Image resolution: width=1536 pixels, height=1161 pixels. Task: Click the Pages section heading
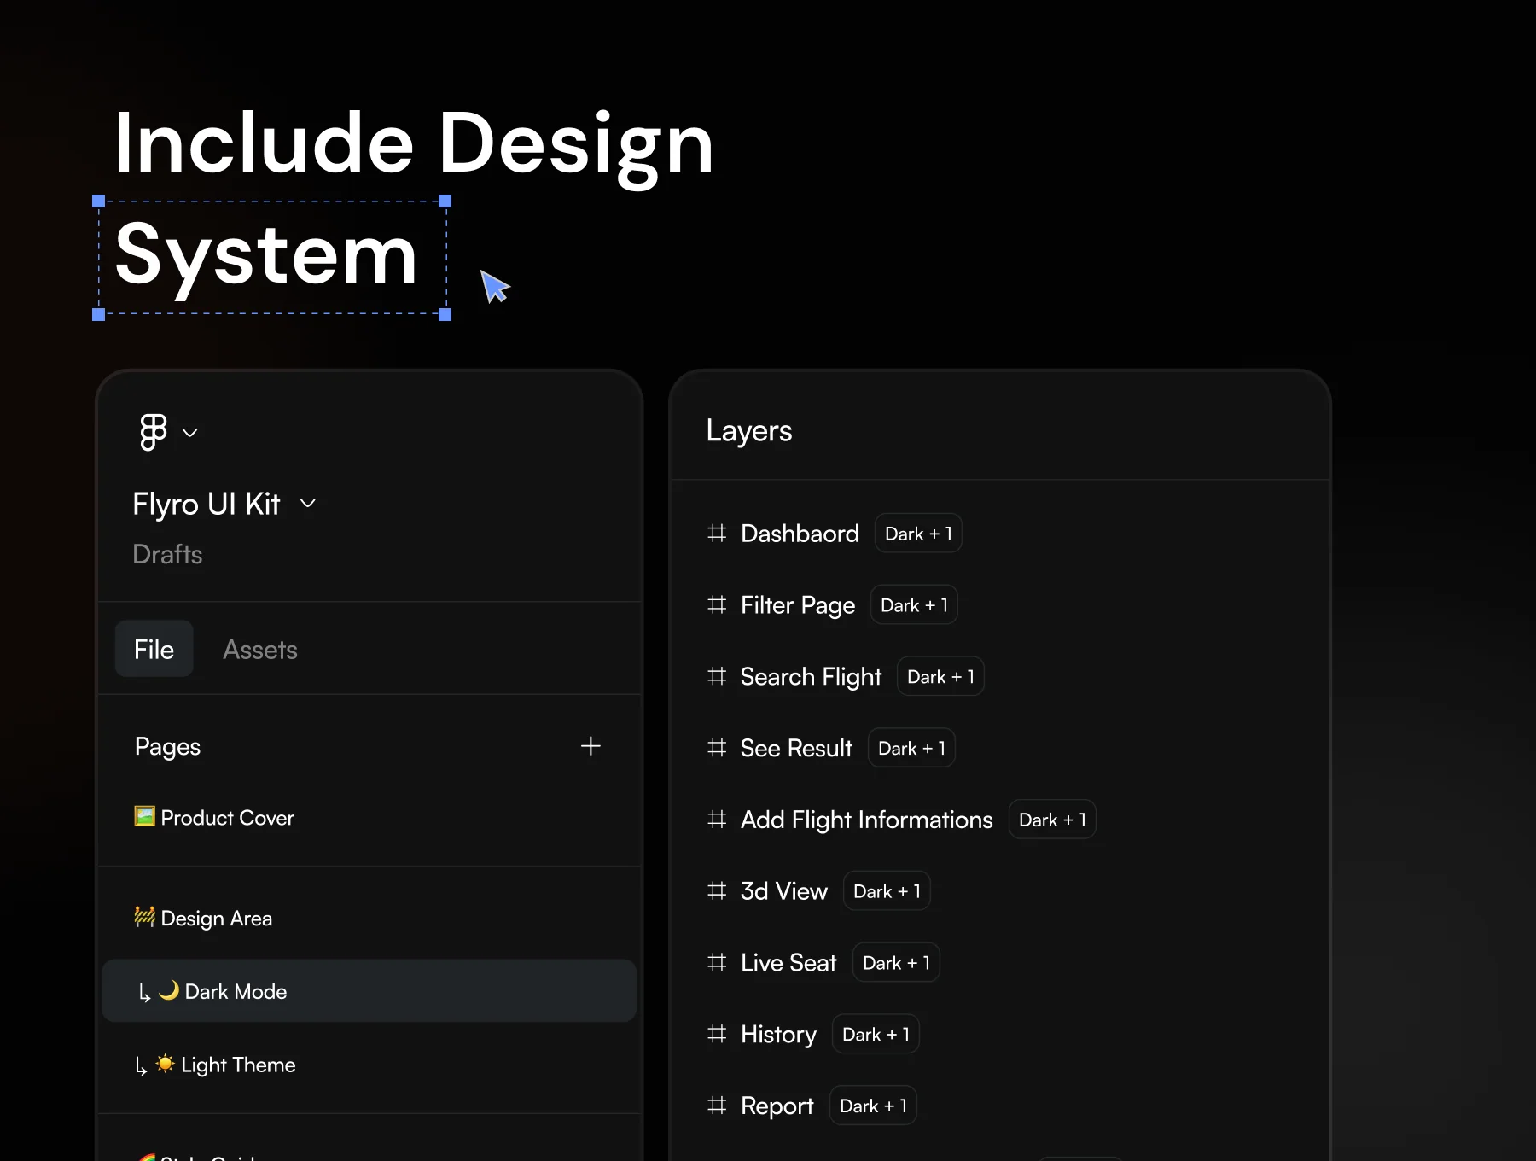tap(167, 747)
